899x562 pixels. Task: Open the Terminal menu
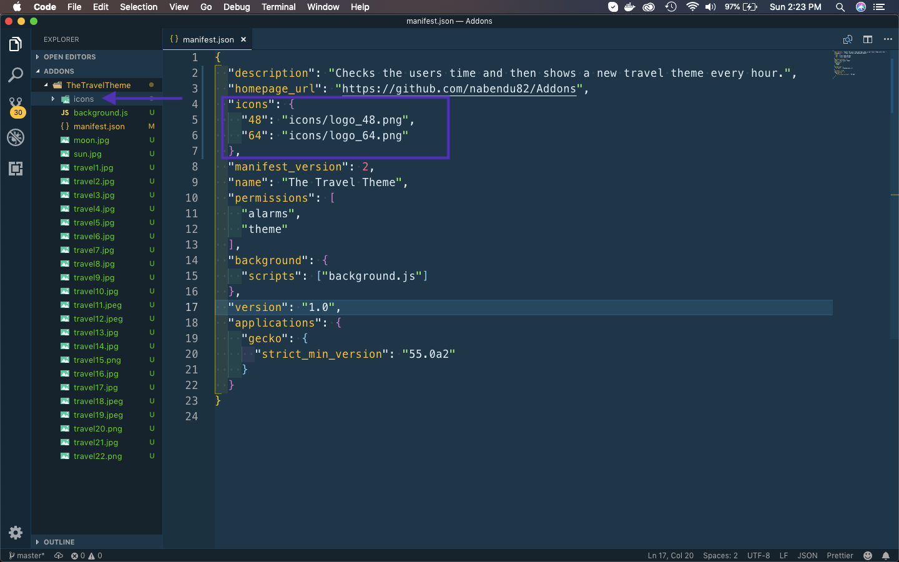(x=278, y=7)
